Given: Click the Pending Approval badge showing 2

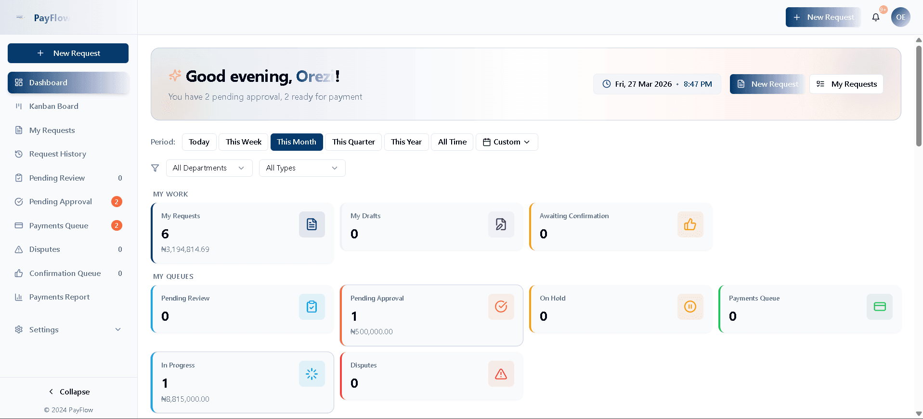Looking at the screenshot, I should point(117,202).
